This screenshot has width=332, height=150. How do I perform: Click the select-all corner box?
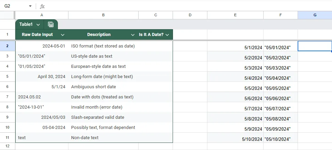(x=7, y=15)
